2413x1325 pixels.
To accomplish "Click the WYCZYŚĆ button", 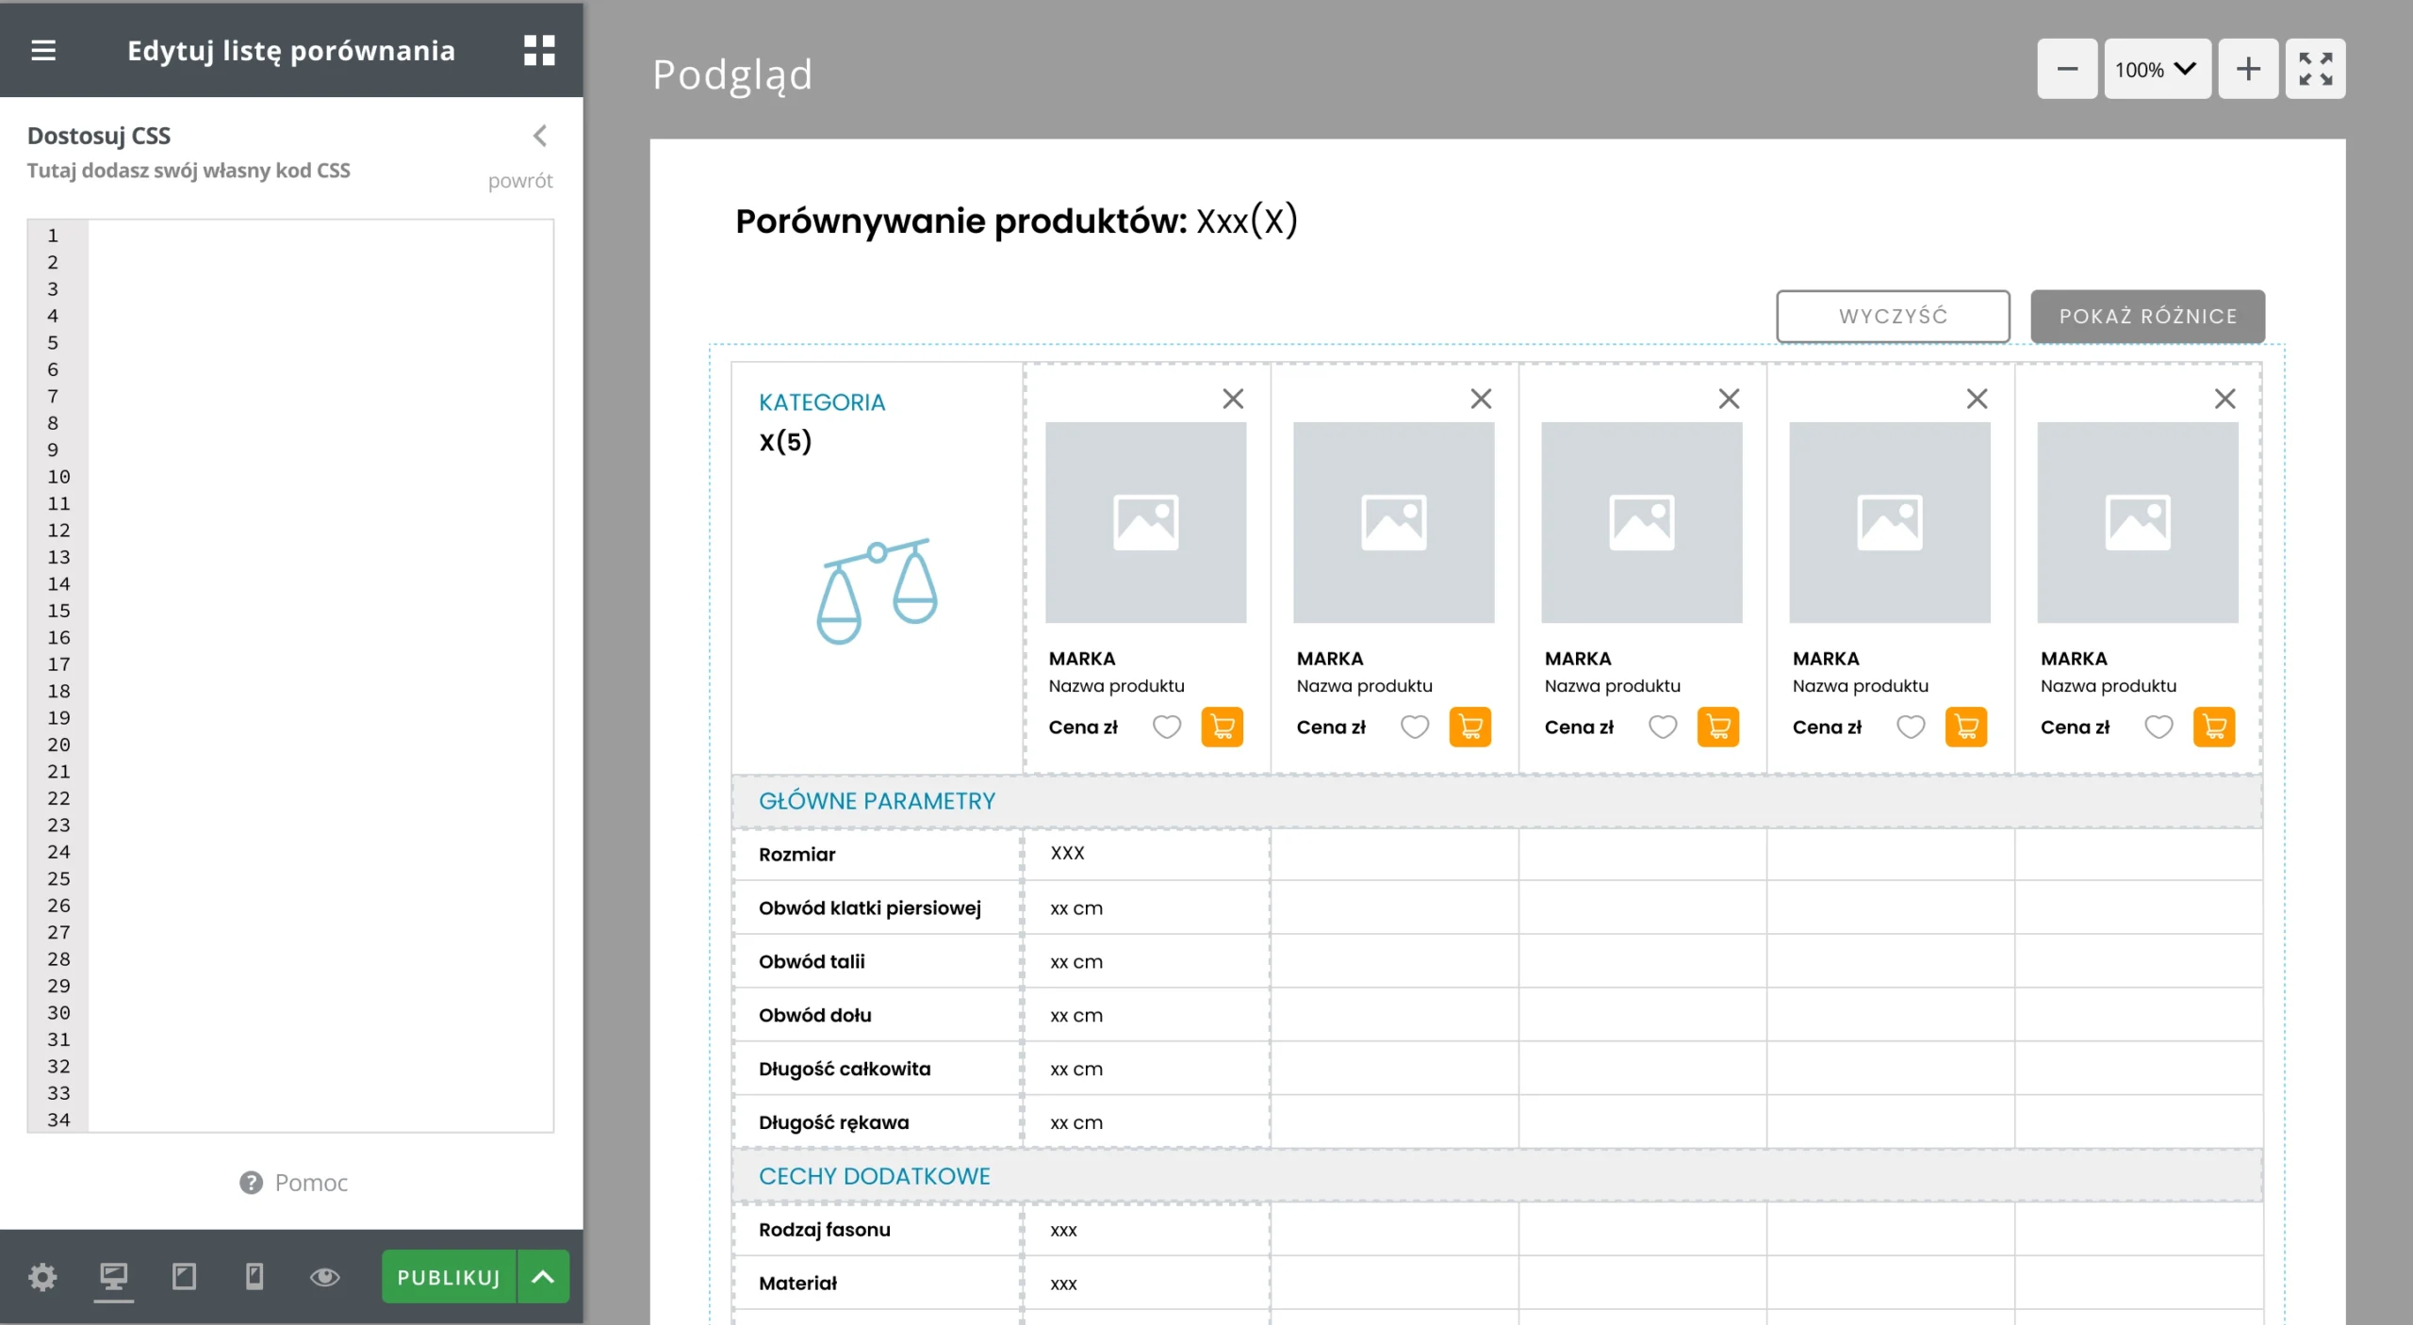I will (x=1893, y=317).
